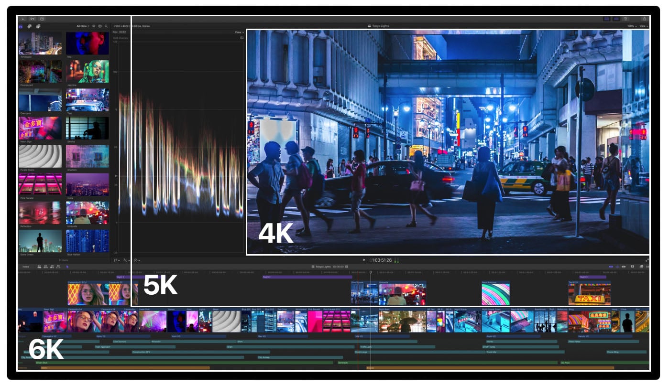This screenshot has width=669, height=386.
Task: Click the append clip edit icon
Action: click(x=52, y=267)
